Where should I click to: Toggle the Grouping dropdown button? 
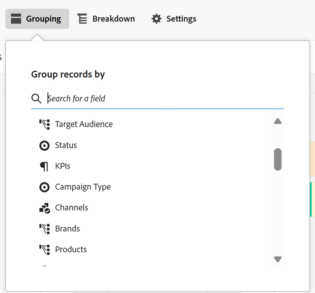[x=37, y=19]
